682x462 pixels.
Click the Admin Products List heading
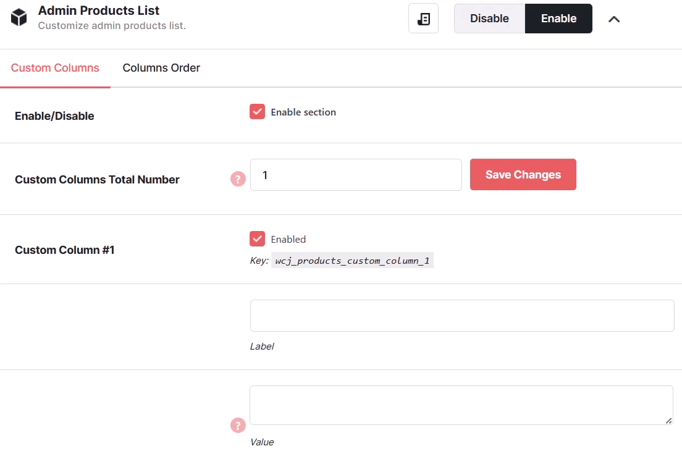(99, 10)
